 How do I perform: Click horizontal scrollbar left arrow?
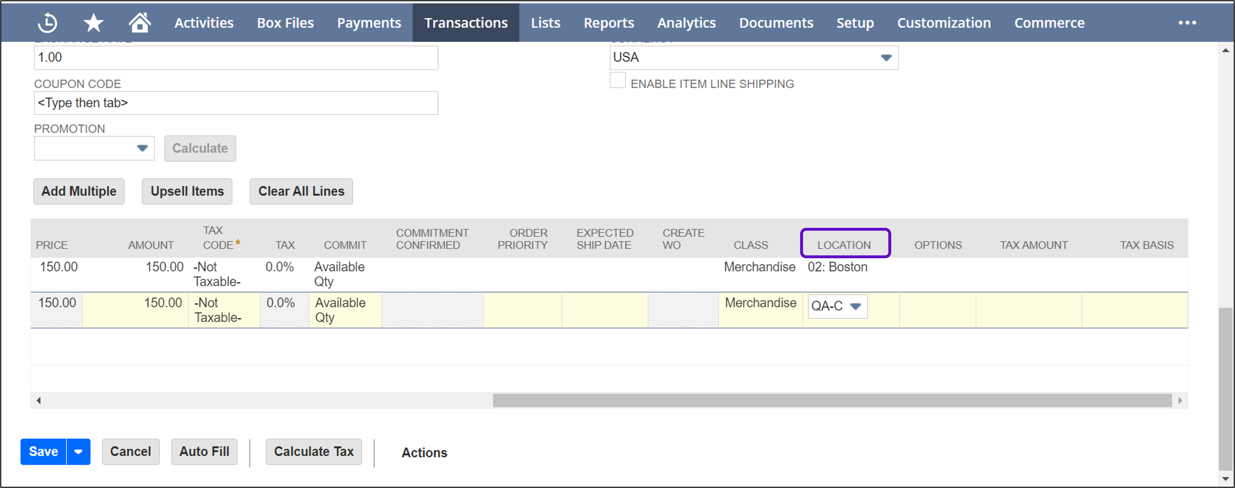tap(39, 400)
